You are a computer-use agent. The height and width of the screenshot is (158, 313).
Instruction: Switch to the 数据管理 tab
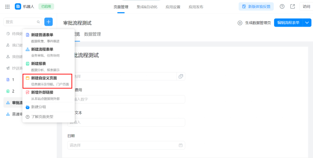92,34
